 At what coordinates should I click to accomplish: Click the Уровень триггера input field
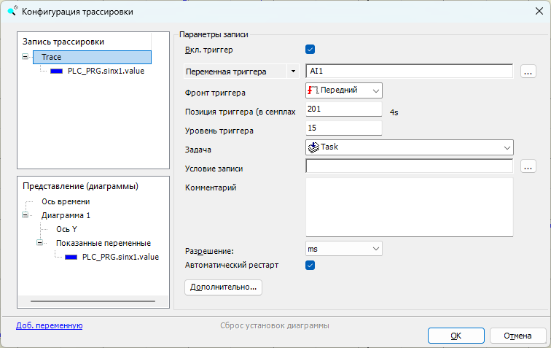[x=343, y=128]
